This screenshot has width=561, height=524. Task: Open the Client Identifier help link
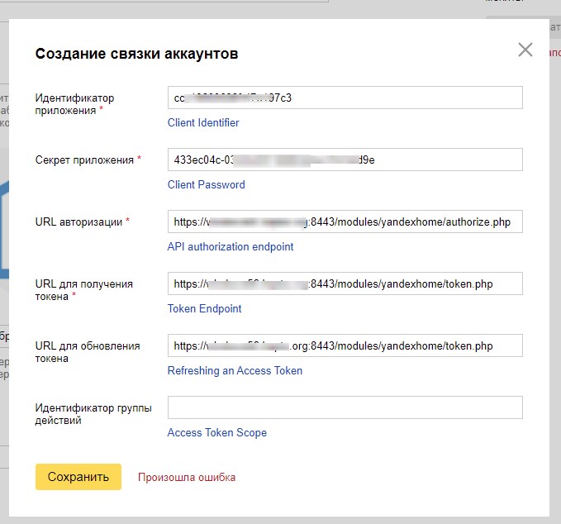tap(203, 123)
